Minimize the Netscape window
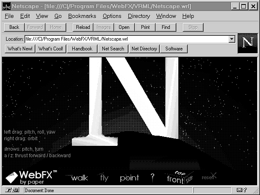The width and height of the screenshot is (260, 195). (x=235, y=6)
